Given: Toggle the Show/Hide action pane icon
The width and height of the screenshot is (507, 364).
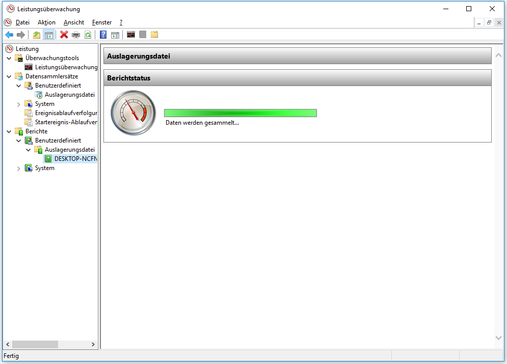Looking at the screenshot, I should pyautogui.click(x=115, y=35).
